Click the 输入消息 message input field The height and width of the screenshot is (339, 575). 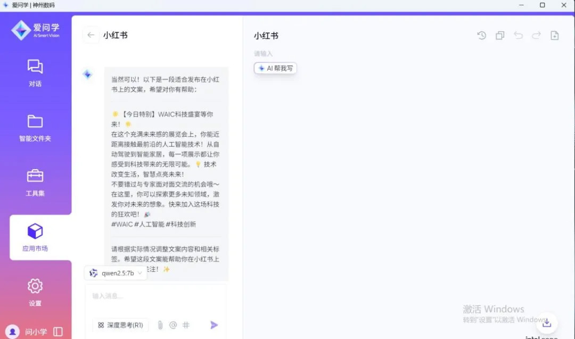[x=154, y=296]
